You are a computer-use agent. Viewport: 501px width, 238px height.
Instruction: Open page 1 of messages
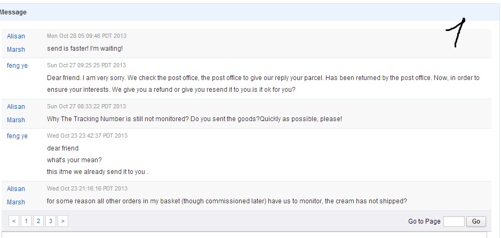point(26,220)
